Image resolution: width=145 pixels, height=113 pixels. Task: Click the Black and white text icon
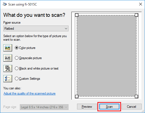[x=8, y=68]
